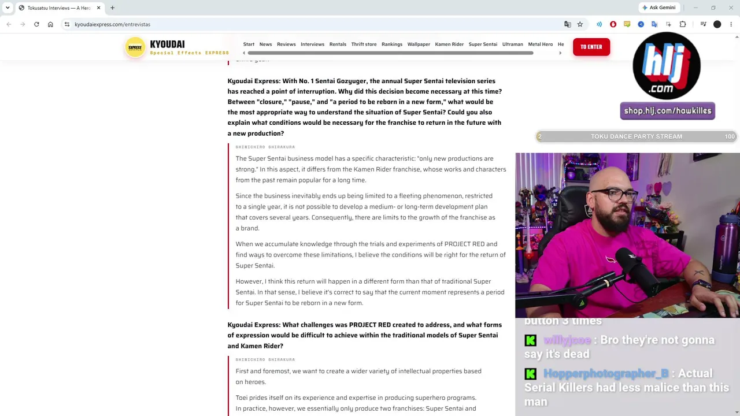
Task: Open the News menu item
Action: (265, 44)
